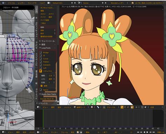Viewport: 166px width, 134px height.
Task: Toggle the Flatten settings arrow in LoopTools
Action: point(41,62)
